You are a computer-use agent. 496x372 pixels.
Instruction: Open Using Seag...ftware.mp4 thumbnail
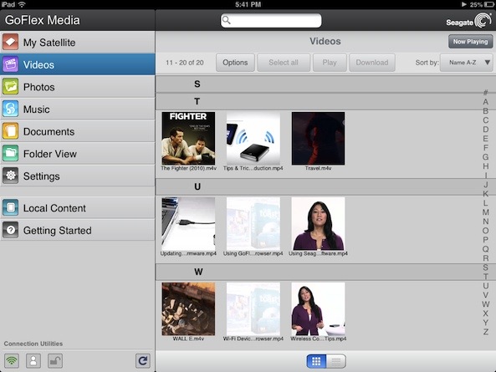[318, 224]
